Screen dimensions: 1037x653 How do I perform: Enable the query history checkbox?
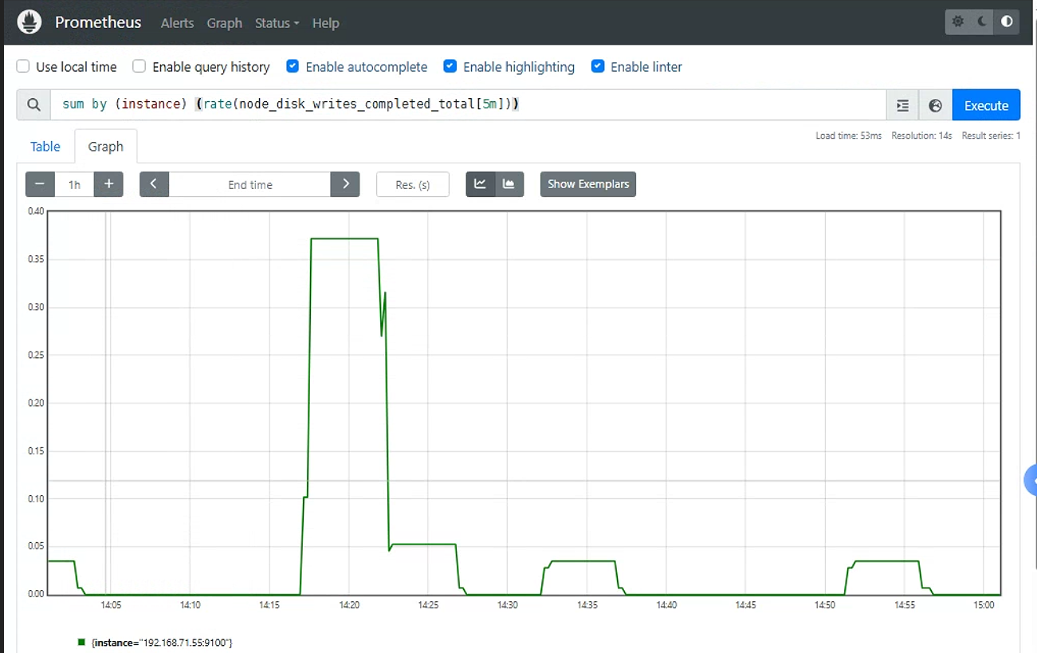coord(139,67)
